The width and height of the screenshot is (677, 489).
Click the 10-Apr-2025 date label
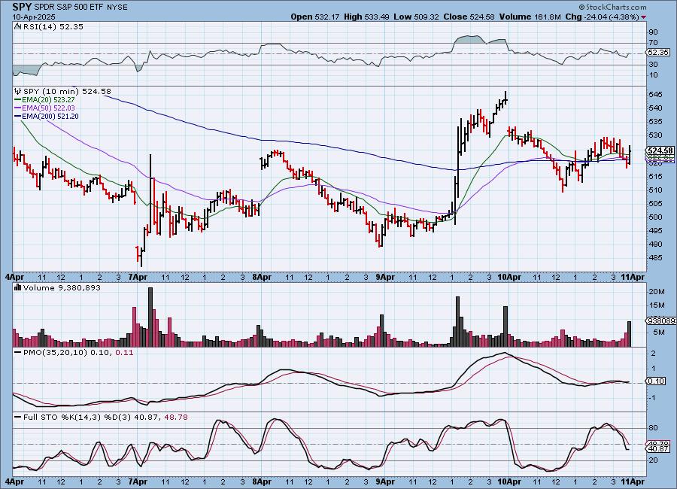click(x=34, y=17)
